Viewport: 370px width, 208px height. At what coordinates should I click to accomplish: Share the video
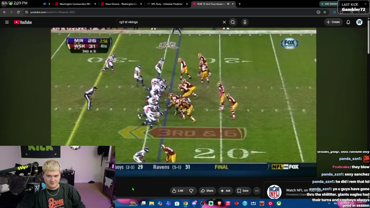207,191
